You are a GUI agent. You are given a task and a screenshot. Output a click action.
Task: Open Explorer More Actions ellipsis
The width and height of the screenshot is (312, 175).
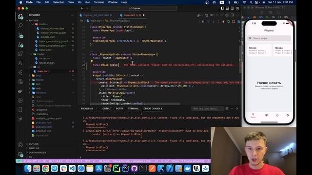click(x=73, y=15)
